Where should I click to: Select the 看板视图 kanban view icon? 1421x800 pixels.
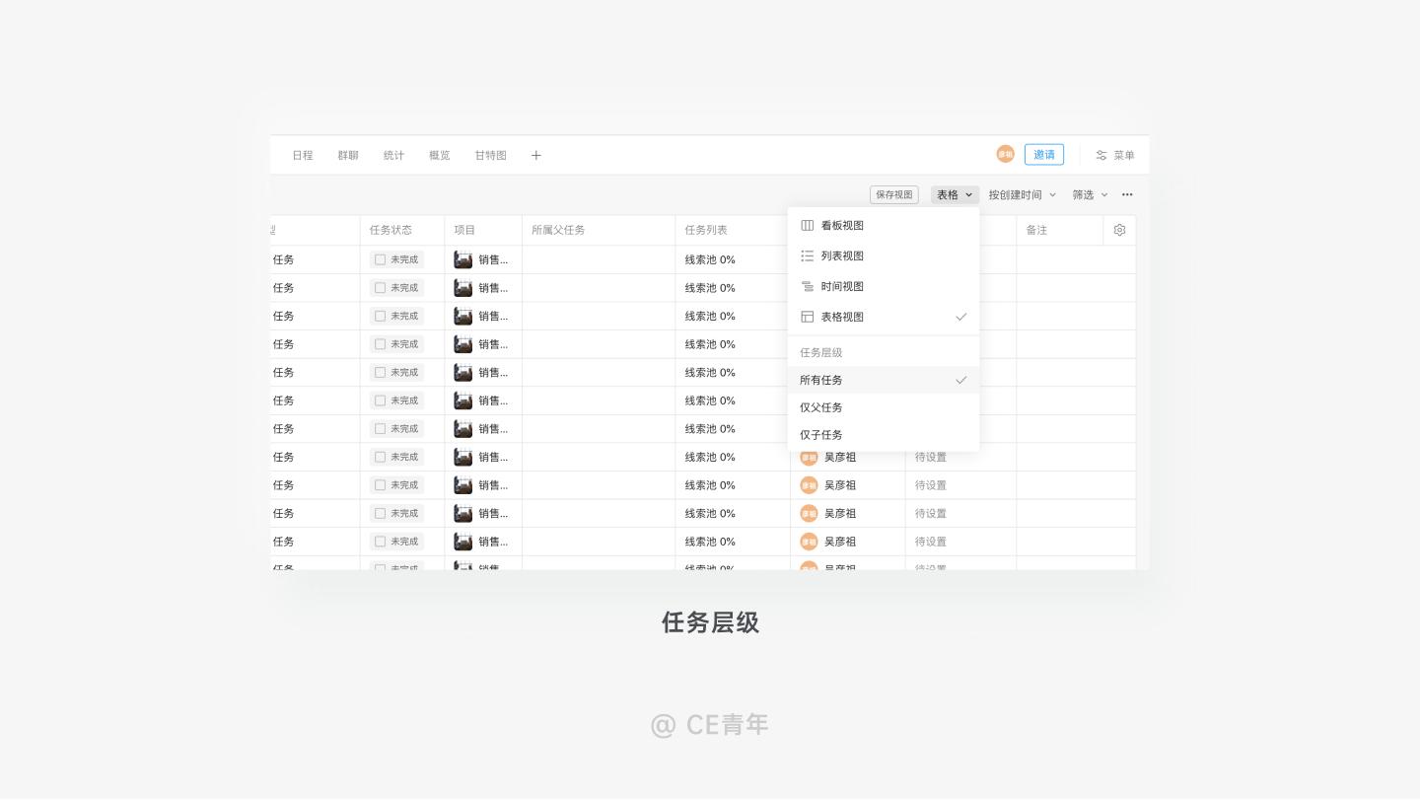808,225
